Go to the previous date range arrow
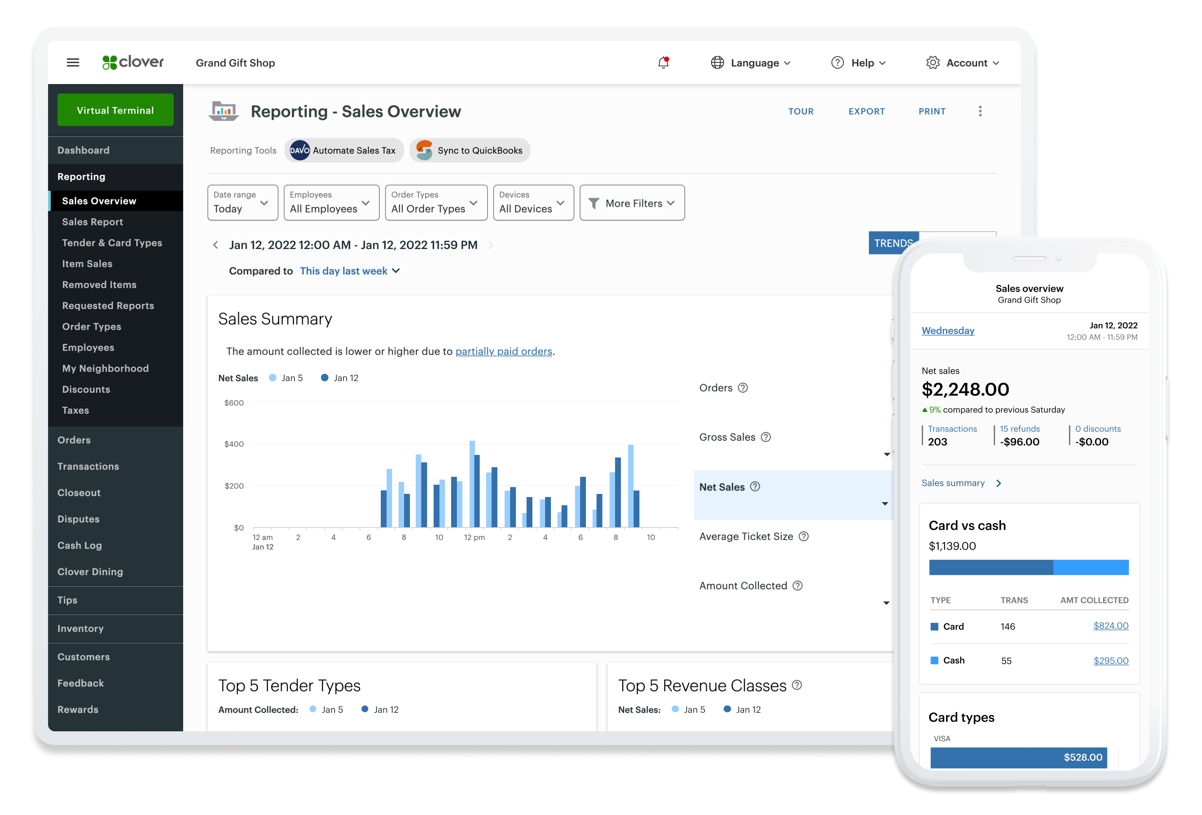The height and width of the screenshot is (815, 1202). click(216, 245)
